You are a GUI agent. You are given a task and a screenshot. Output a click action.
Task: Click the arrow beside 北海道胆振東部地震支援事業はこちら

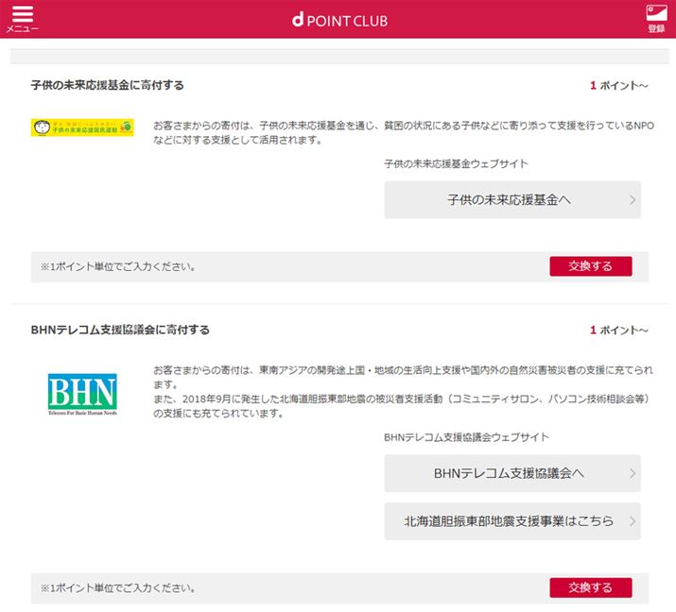[x=632, y=521]
